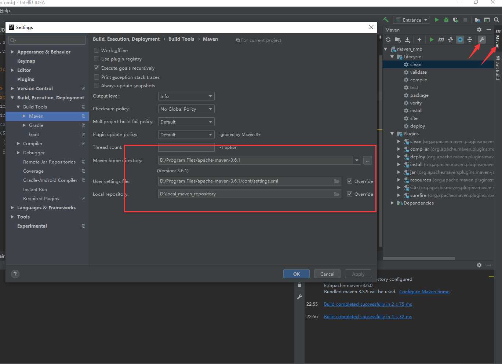Click the Search Everywhere magnifier icon

[496, 20]
